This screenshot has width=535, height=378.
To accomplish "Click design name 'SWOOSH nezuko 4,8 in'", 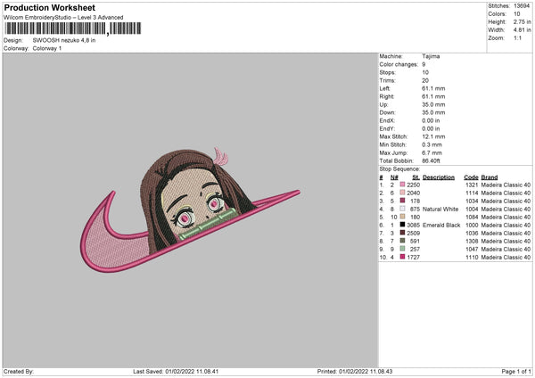I will [64, 40].
